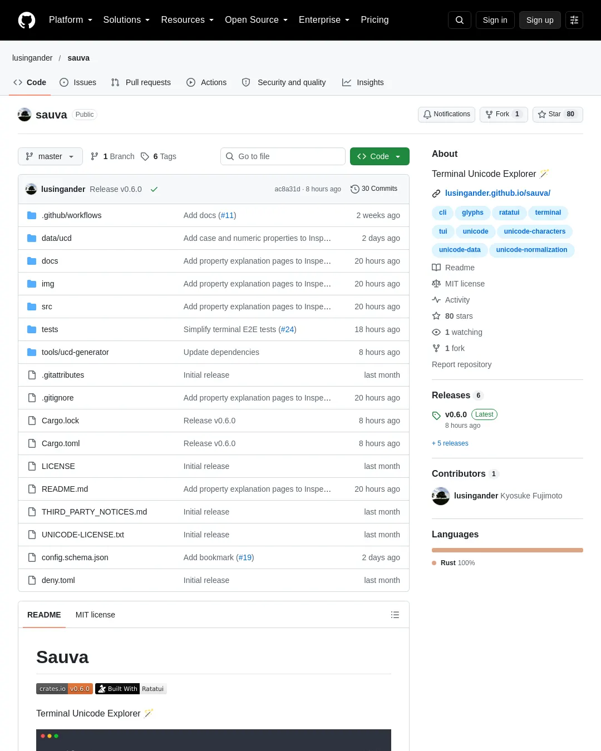Image resolution: width=601 pixels, height=751 pixels.
Task: Open the GitHub homepage logo
Action: (27, 20)
